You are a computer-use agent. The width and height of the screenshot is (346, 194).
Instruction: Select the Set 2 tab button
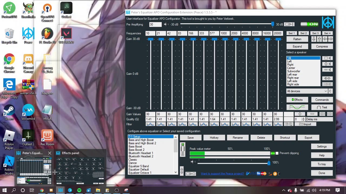[304, 33]
